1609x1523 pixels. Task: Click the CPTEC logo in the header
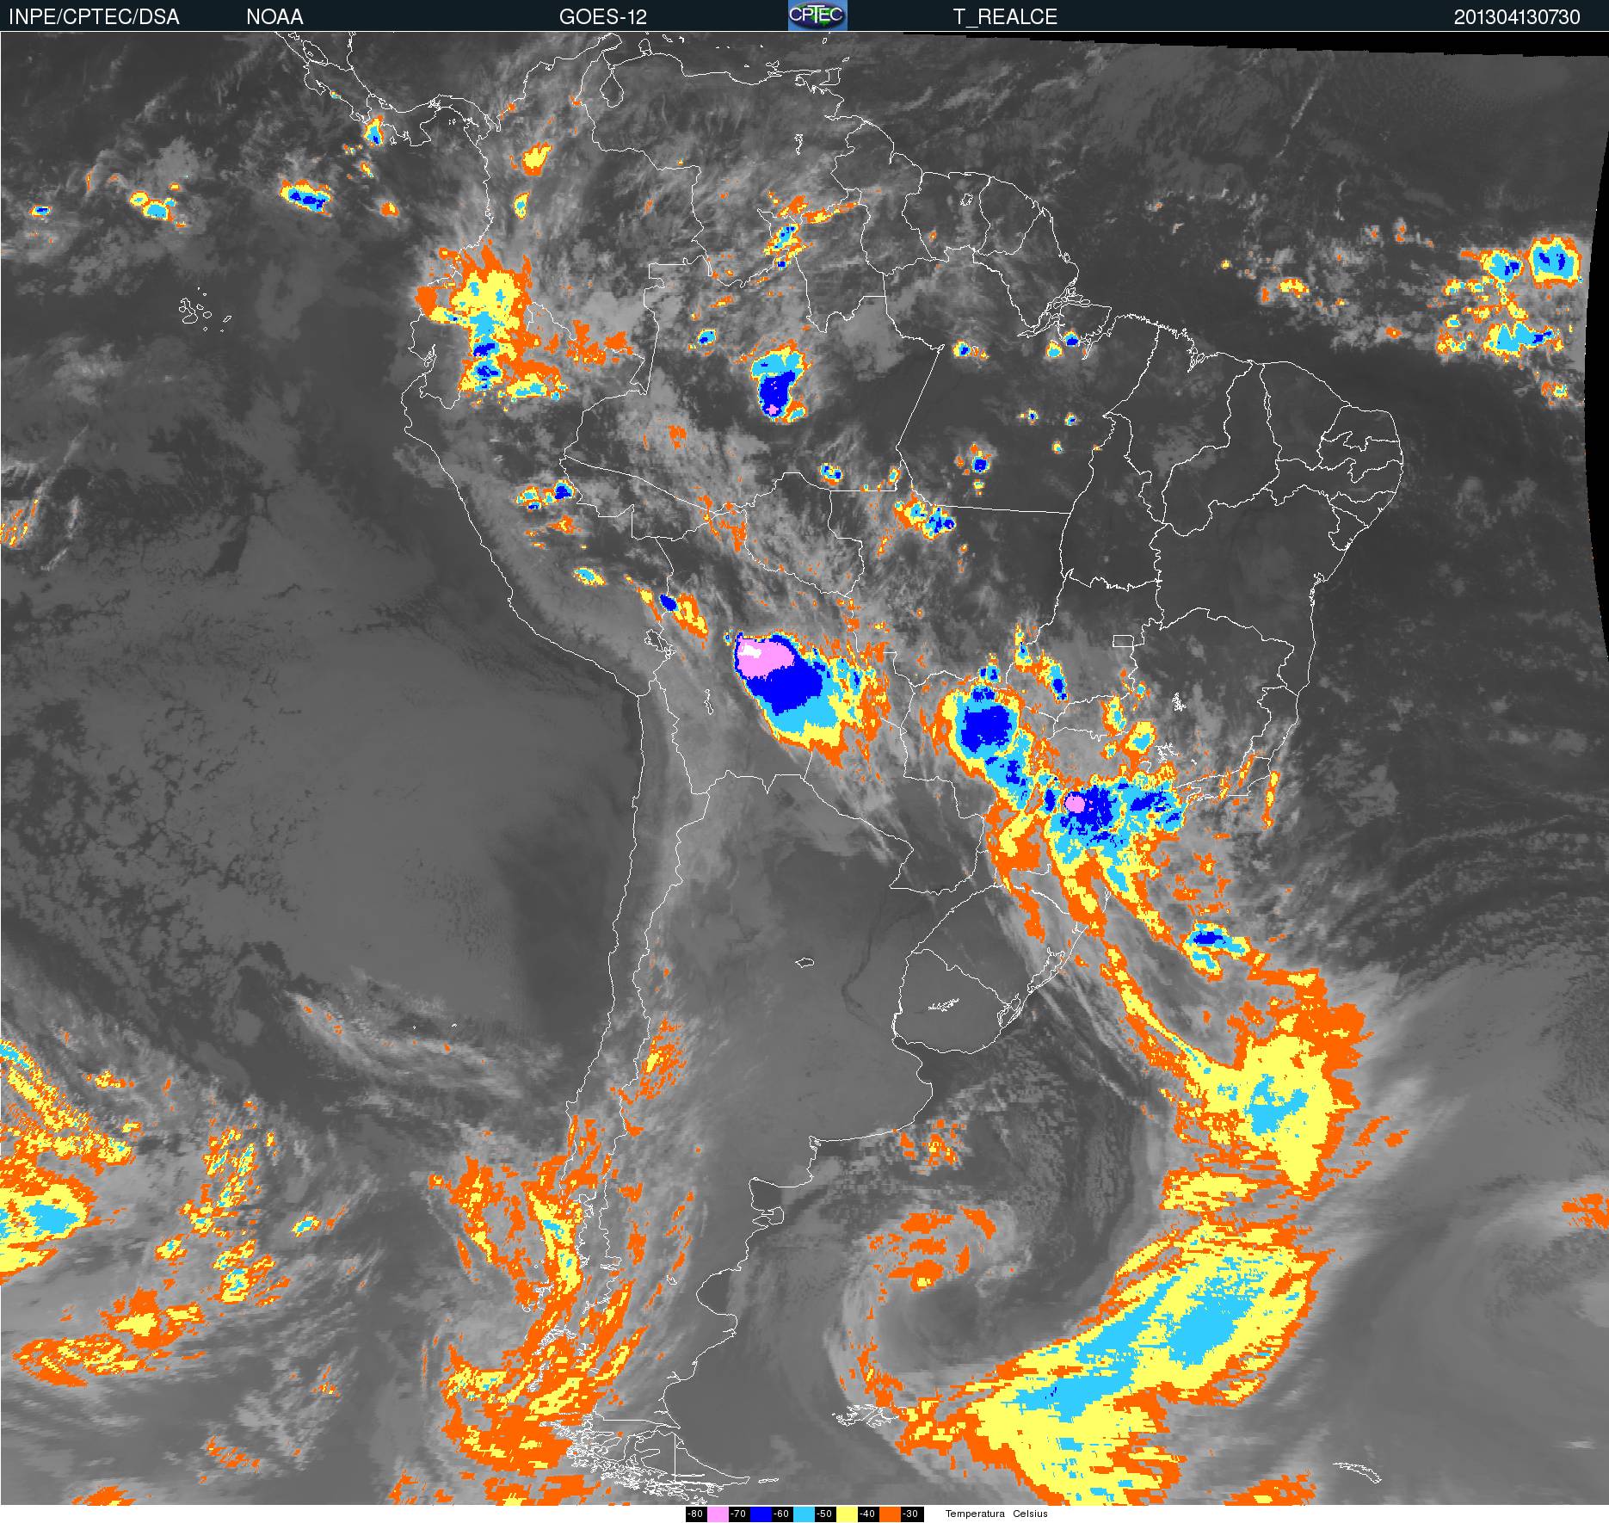[x=817, y=15]
